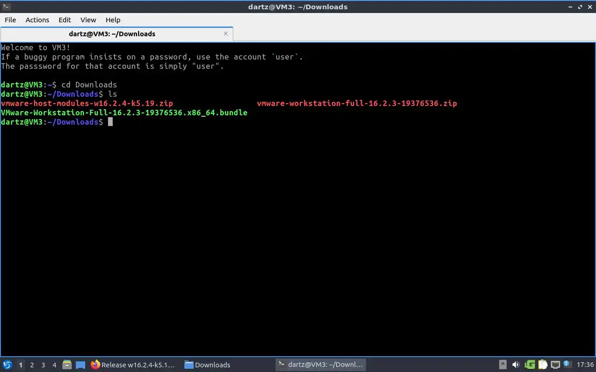
Task: Click the 'Welcome to VM3!' line
Action: coord(36,47)
